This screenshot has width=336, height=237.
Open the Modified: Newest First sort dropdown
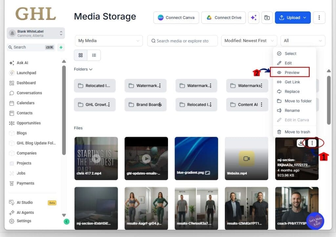click(249, 41)
